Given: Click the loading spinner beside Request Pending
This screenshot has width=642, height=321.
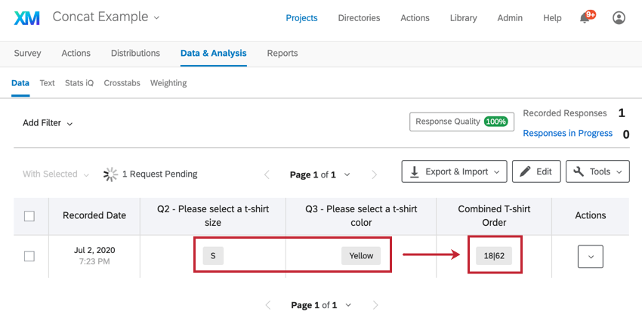Looking at the screenshot, I should [110, 174].
